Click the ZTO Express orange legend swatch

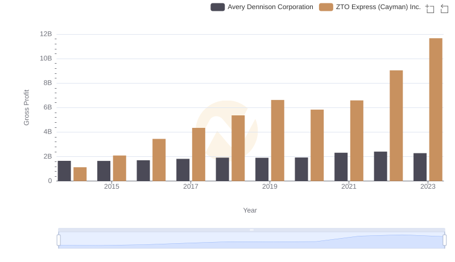tap(326, 7)
